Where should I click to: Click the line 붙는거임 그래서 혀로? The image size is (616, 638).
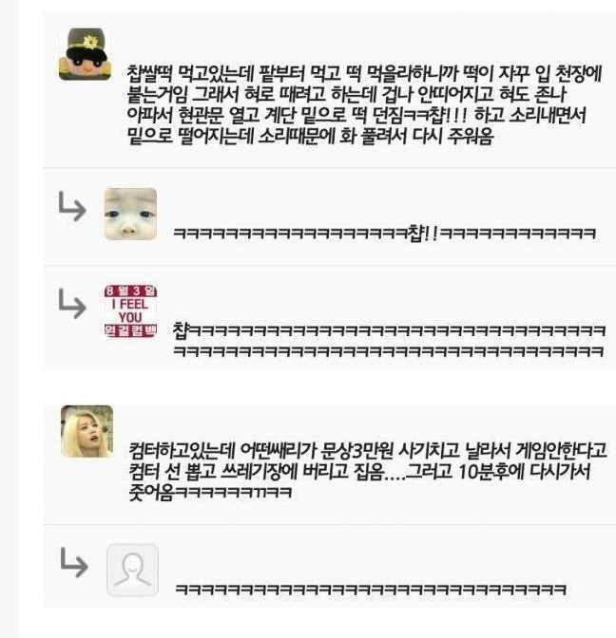[347, 94]
